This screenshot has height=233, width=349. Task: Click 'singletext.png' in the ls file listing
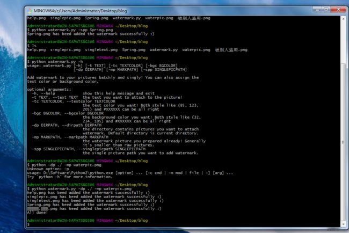pyautogui.click(x=101, y=49)
